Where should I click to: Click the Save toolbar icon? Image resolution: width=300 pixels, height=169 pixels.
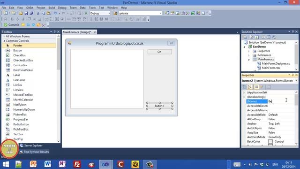[26, 13]
